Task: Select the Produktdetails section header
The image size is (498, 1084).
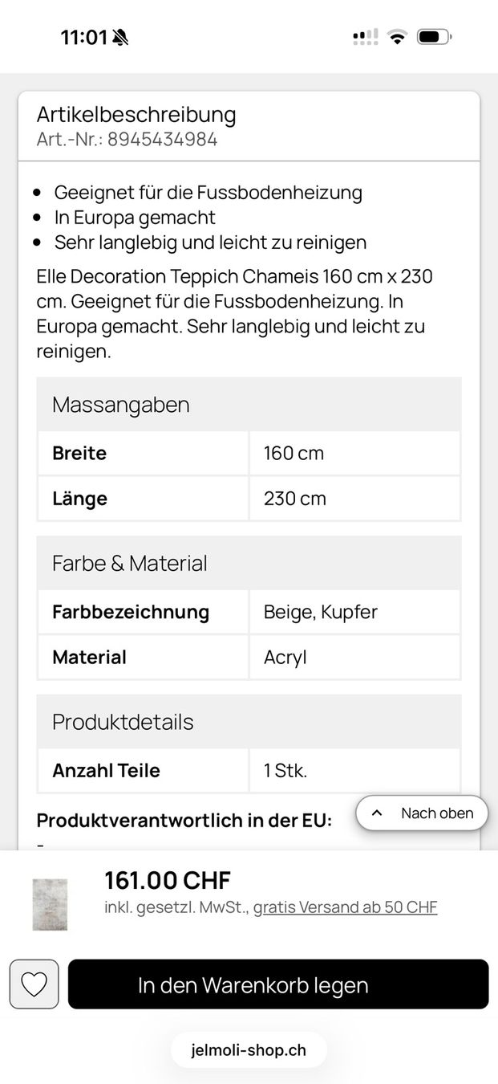Action: point(249,721)
